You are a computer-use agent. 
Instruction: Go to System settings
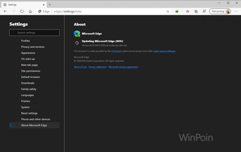[25, 107]
